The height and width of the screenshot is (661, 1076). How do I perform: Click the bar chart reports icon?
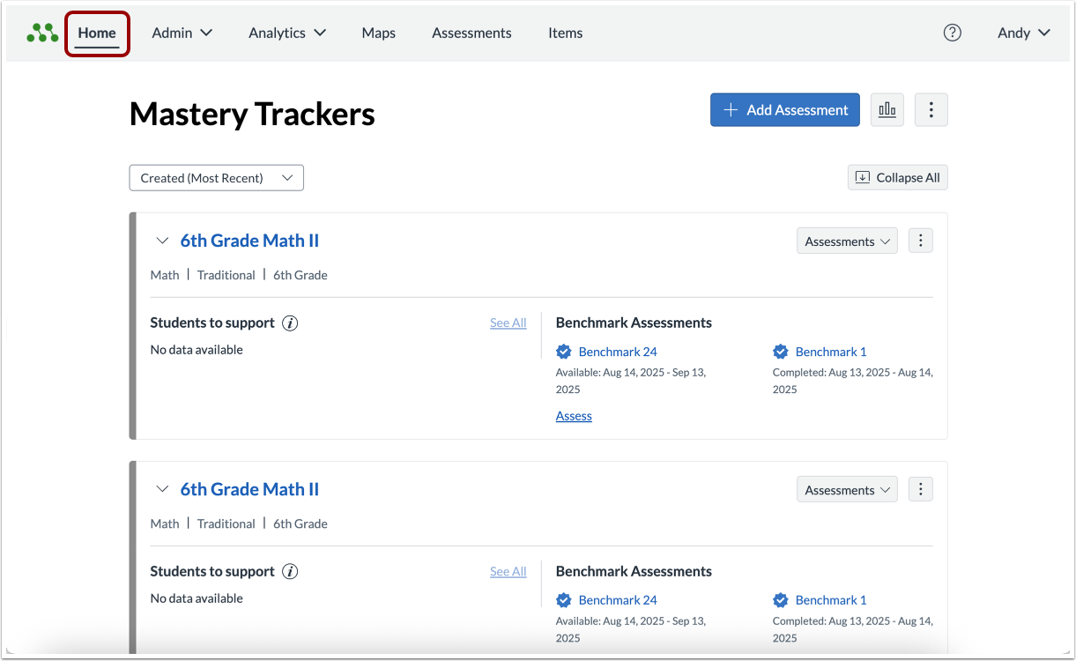pyautogui.click(x=887, y=109)
